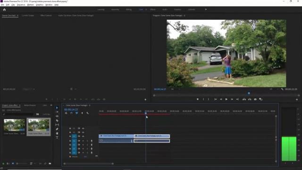Solo audio track A1

(87, 141)
